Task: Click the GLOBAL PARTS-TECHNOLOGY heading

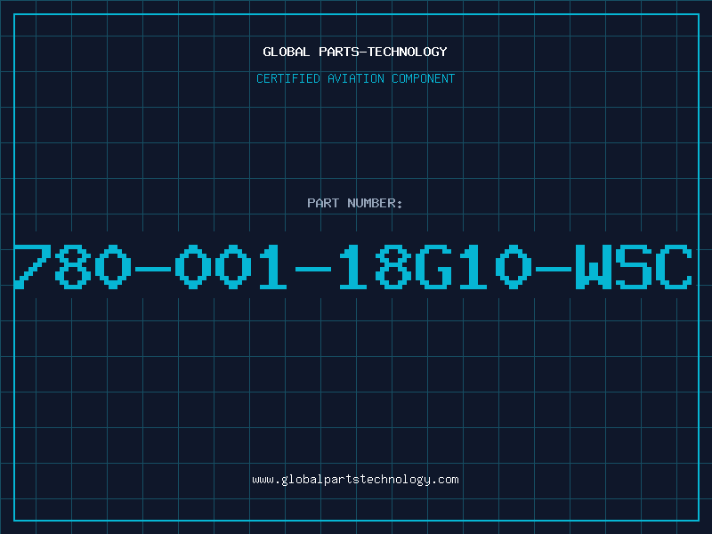Action: (x=355, y=52)
